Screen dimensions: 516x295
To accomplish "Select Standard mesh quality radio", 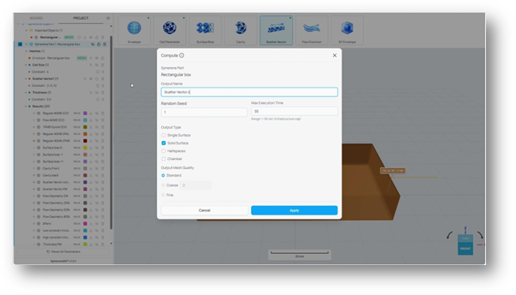I will point(163,175).
